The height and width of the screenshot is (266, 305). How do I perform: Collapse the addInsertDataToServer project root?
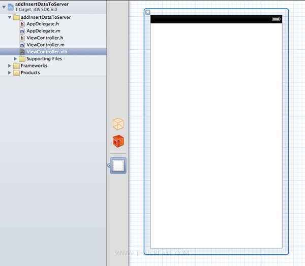tap(4, 7)
